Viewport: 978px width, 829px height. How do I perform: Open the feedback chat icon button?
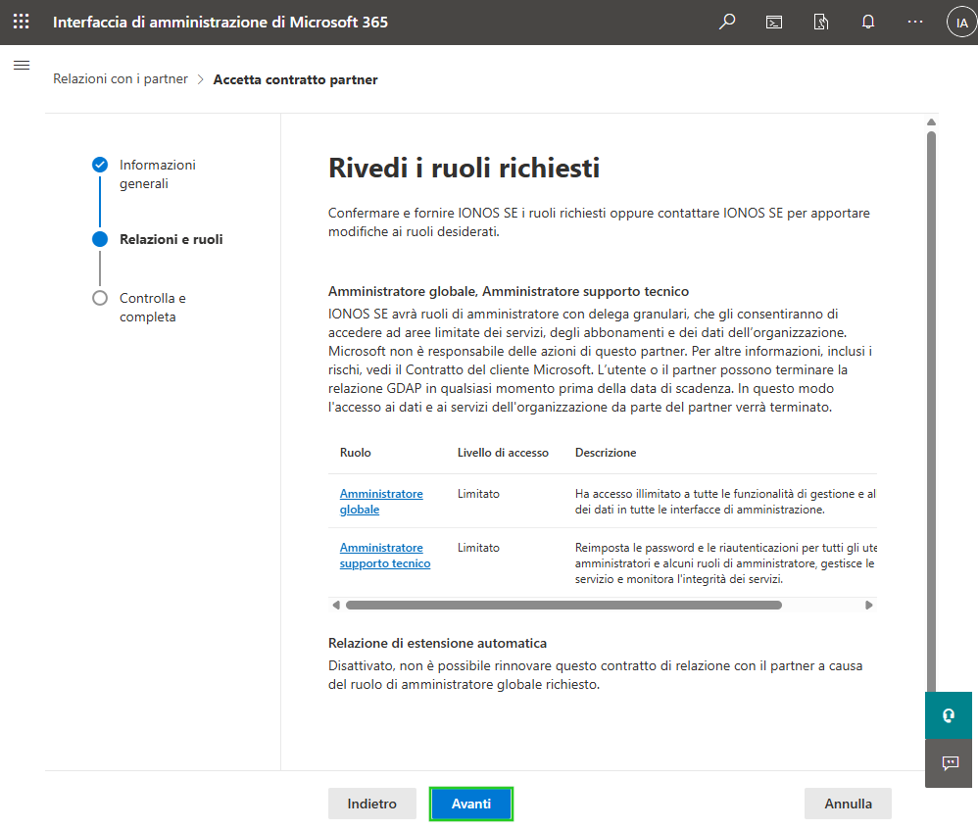point(949,763)
